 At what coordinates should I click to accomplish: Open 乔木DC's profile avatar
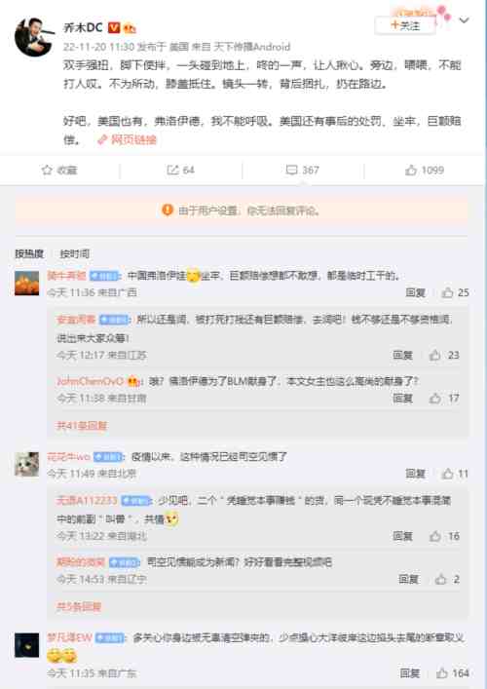click(34, 37)
